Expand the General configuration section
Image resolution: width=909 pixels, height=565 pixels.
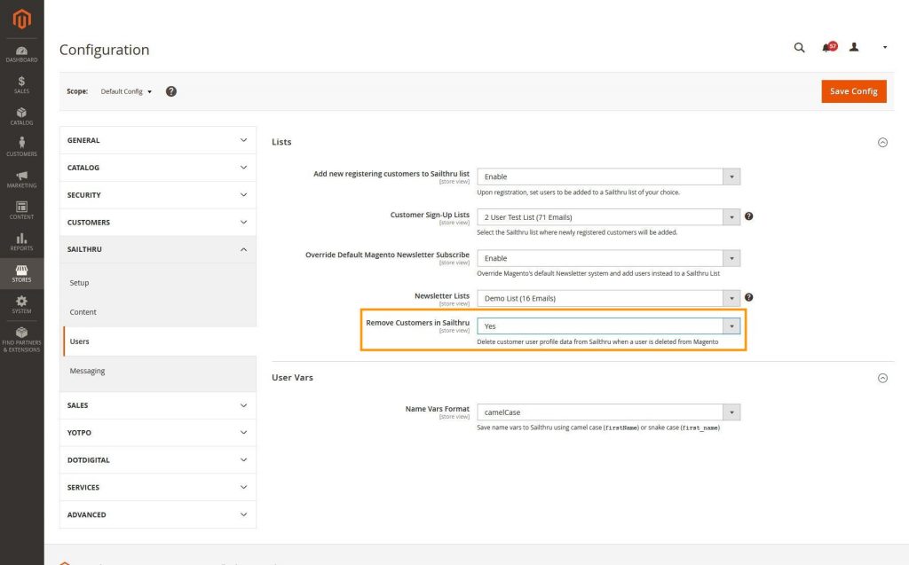click(157, 140)
